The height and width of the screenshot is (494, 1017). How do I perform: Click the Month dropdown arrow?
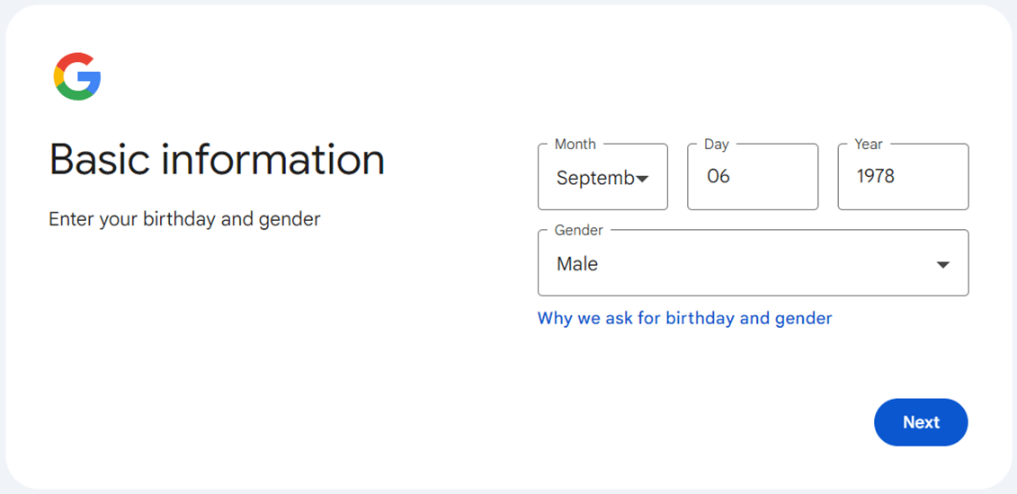642,179
